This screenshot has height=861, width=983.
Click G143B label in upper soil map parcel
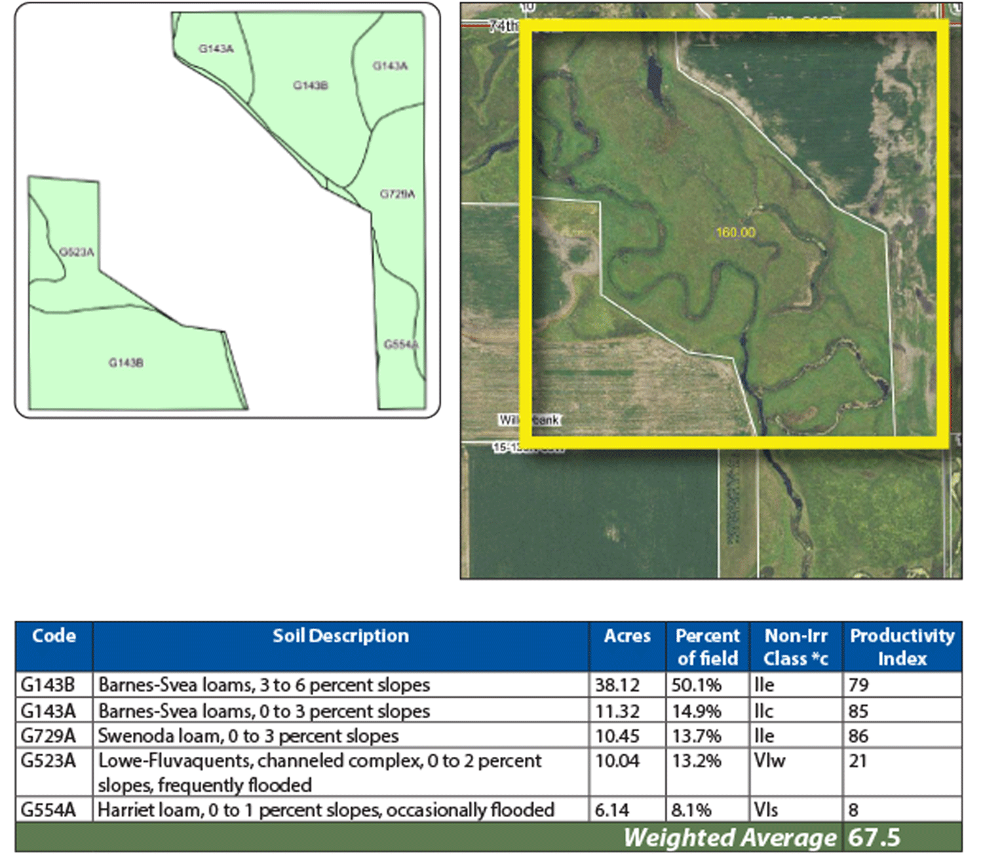(x=310, y=86)
